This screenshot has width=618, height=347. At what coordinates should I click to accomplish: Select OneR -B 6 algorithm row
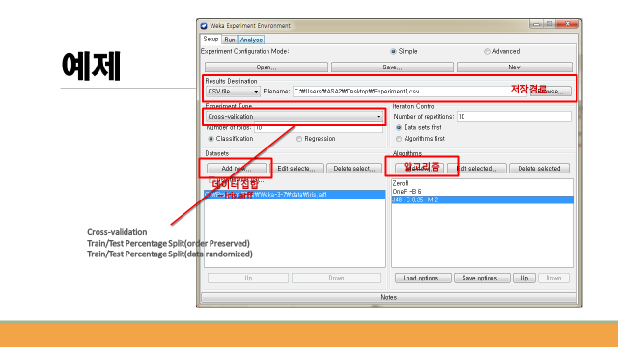(482, 192)
